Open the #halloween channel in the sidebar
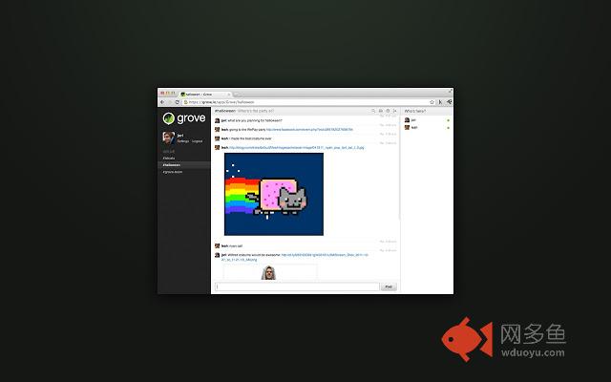The image size is (611, 382). click(172, 164)
